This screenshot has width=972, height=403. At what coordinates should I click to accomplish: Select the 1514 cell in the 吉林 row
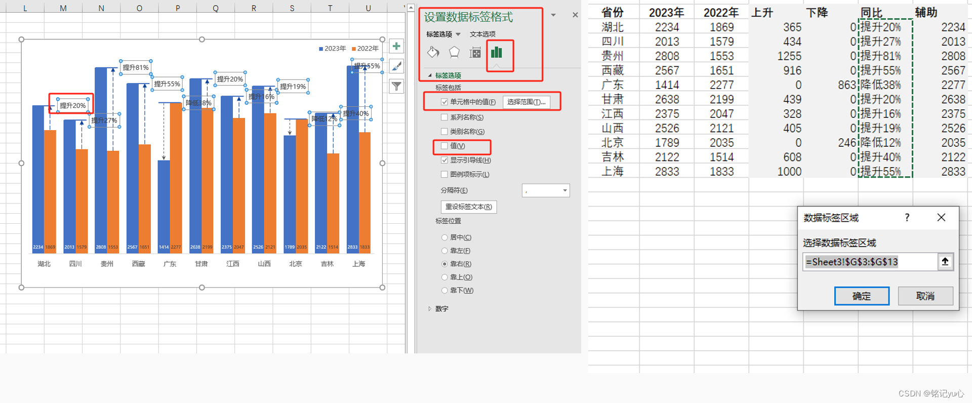[x=721, y=157]
